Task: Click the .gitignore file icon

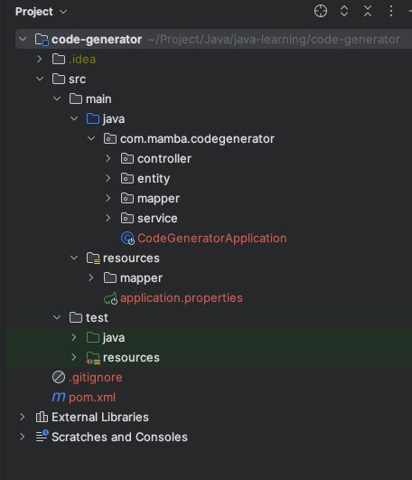Action: [x=59, y=377]
